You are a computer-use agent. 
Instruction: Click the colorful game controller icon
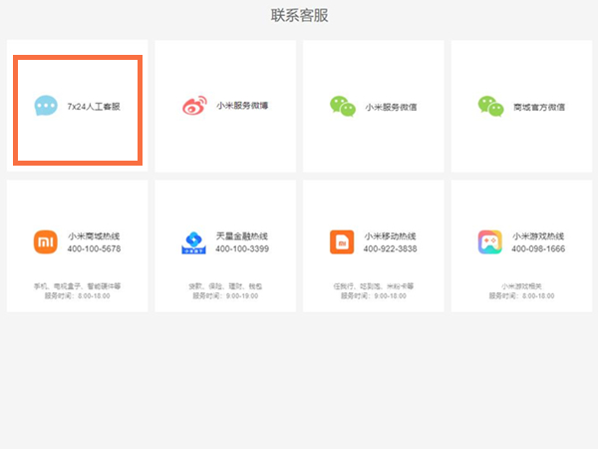tap(490, 241)
